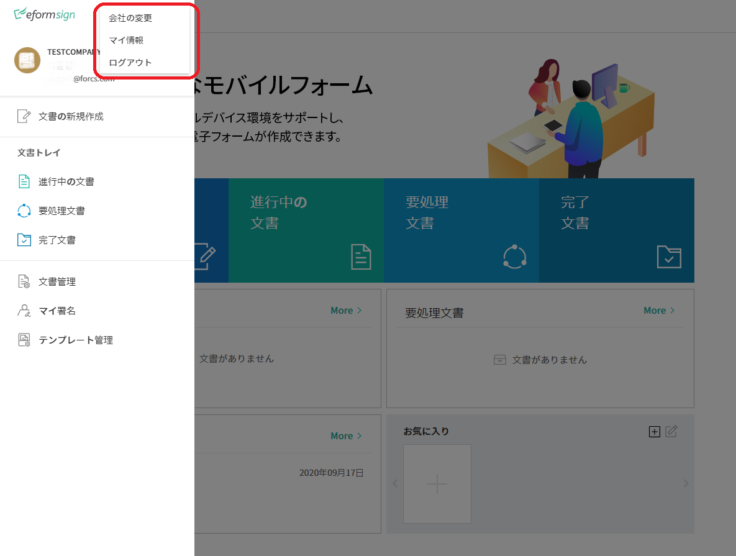Click the 文書トレイ section label

(39, 153)
